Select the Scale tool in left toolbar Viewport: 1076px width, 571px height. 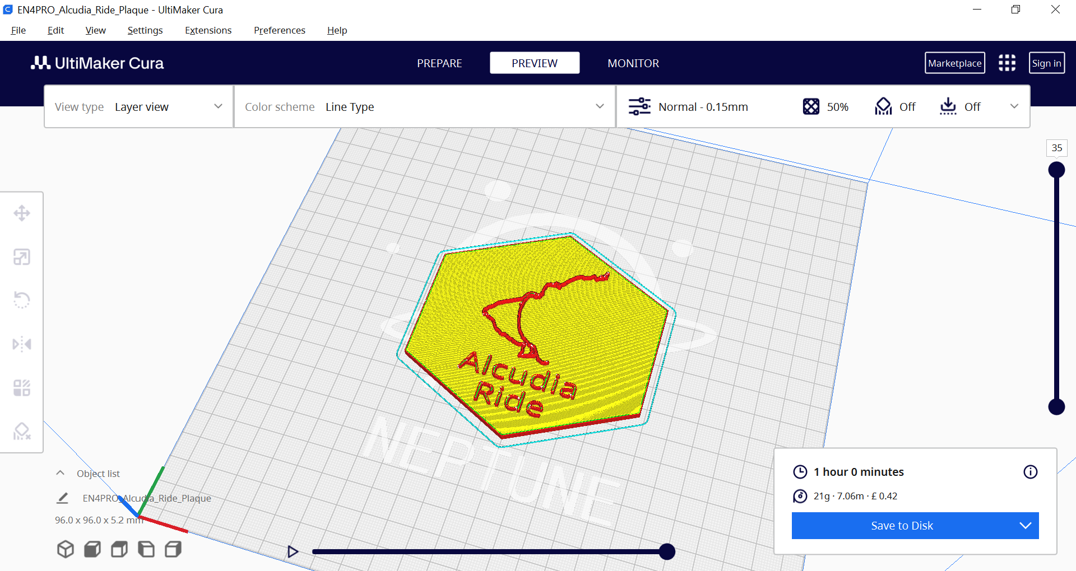[22, 257]
